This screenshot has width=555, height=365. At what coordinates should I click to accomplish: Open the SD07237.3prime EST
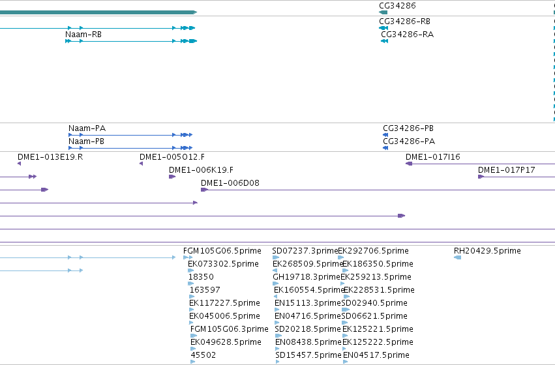[276, 257]
